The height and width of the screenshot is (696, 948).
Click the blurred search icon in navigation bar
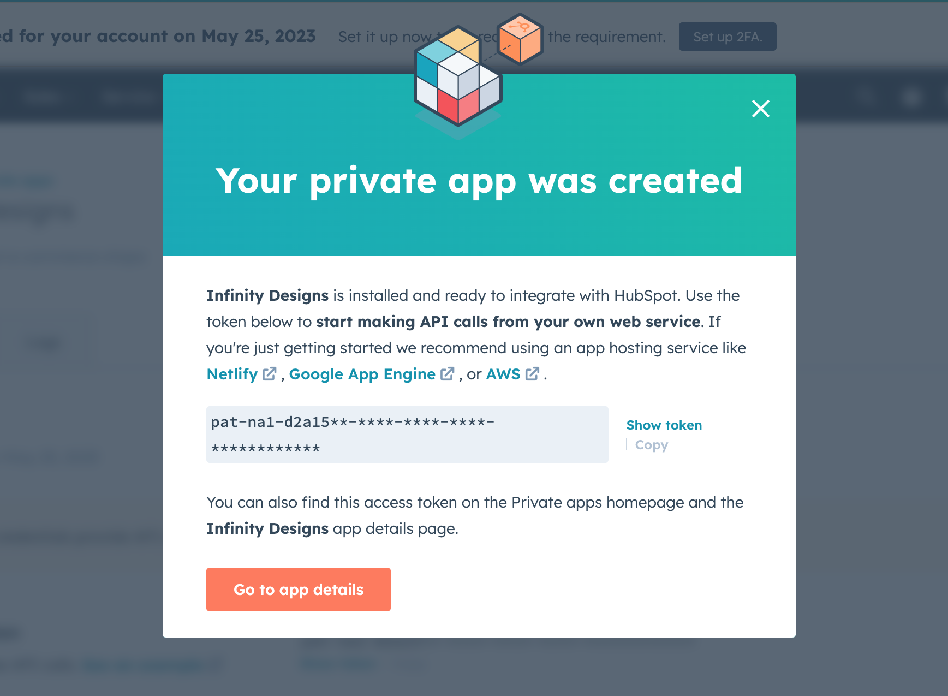tap(865, 97)
